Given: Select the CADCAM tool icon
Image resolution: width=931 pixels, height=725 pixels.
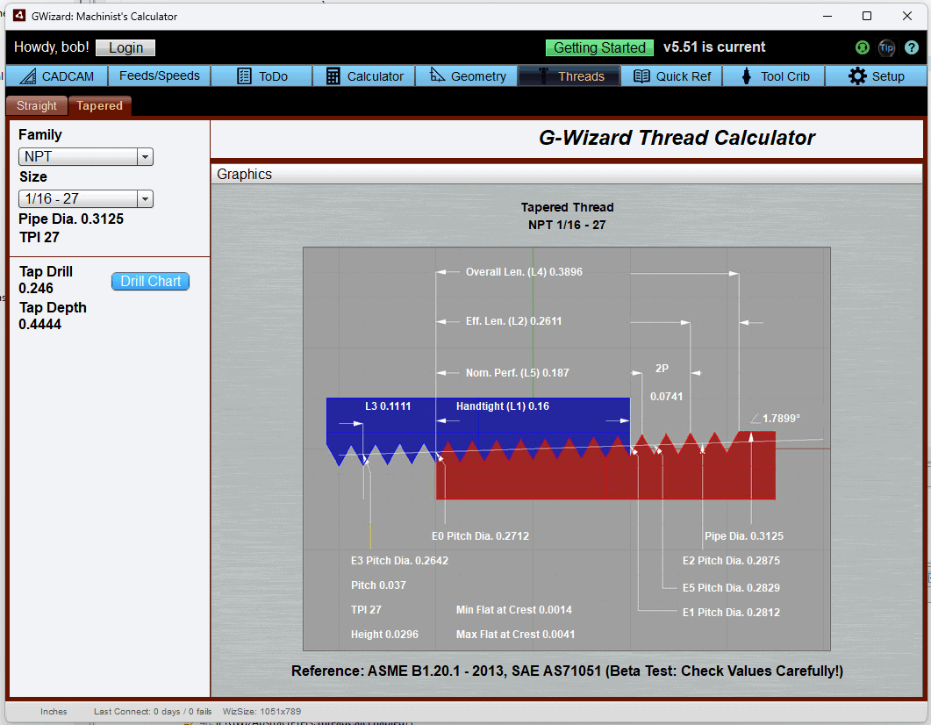Looking at the screenshot, I should coord(29,76).
